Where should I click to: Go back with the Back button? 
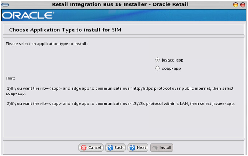click(115, 148)
